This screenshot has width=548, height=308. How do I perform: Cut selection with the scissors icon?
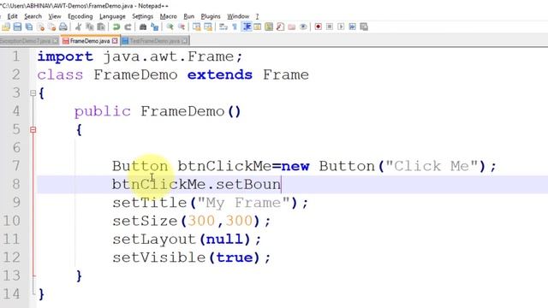pyautogui.click(x=78, y=27)
